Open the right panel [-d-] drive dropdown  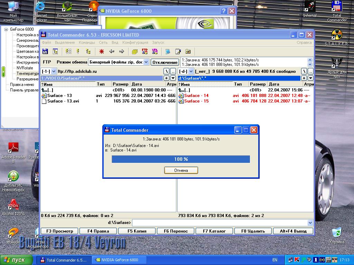tap(191, 71)
